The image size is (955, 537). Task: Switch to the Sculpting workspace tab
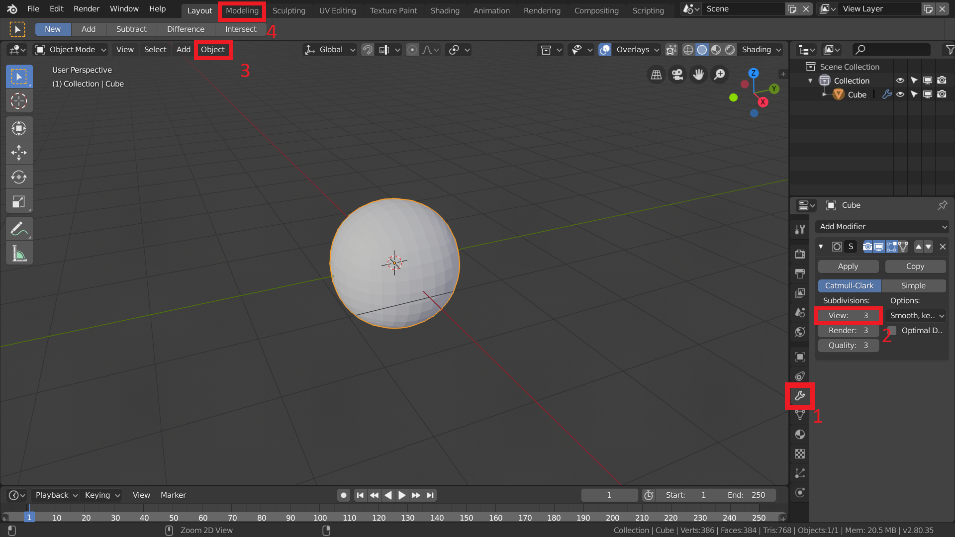tap(289, 10)
